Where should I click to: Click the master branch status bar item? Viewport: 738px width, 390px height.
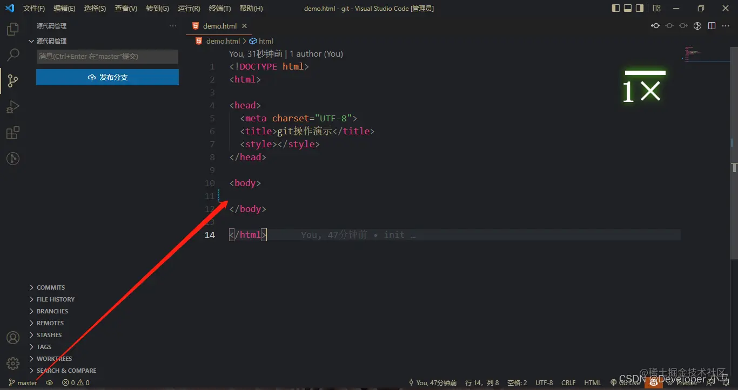23,383
